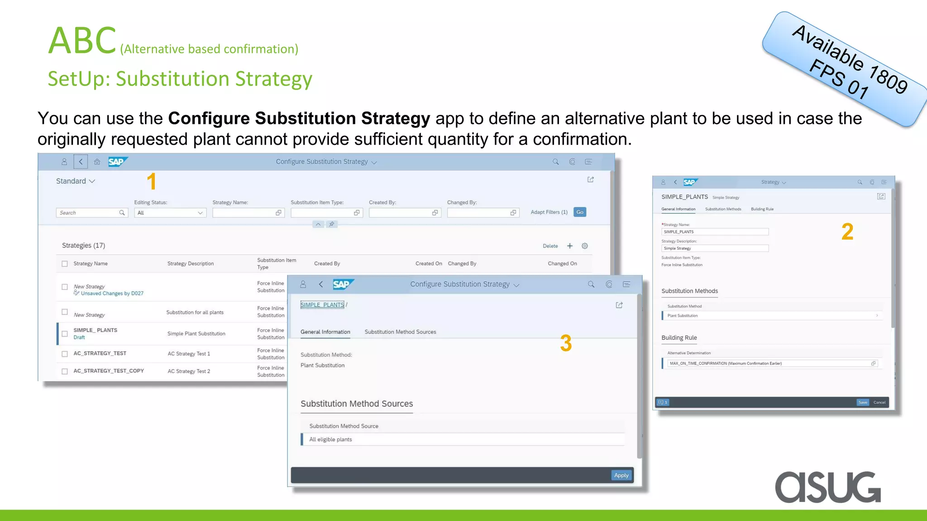
Task: Click share icon in Strategy window
Action: (x=881, y=196)
